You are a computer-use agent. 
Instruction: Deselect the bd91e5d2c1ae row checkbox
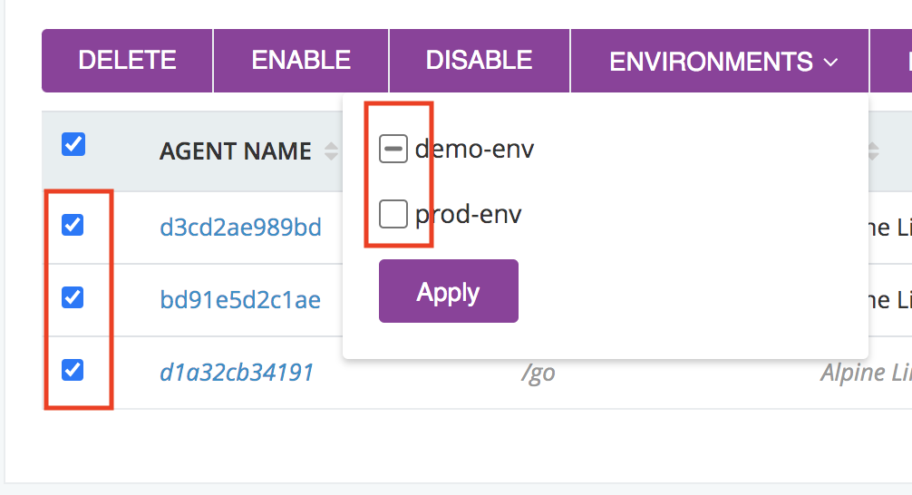pyautogui.click(x=73, y=297)
